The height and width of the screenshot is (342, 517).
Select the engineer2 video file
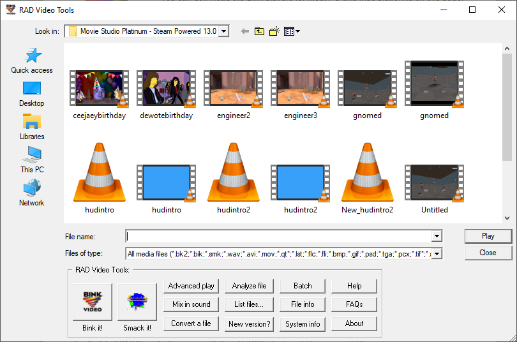(234, 94)
